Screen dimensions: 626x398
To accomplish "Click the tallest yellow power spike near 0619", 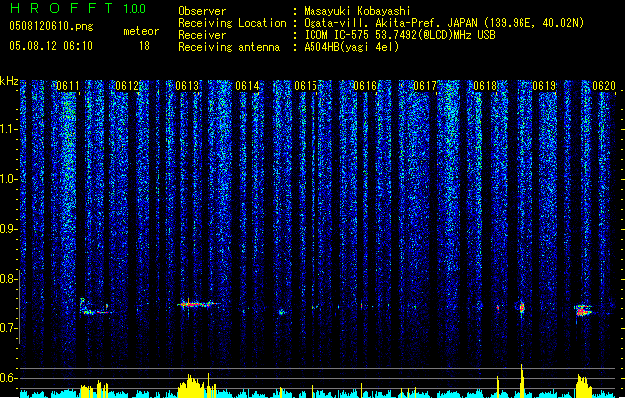I will coord(522,380).
